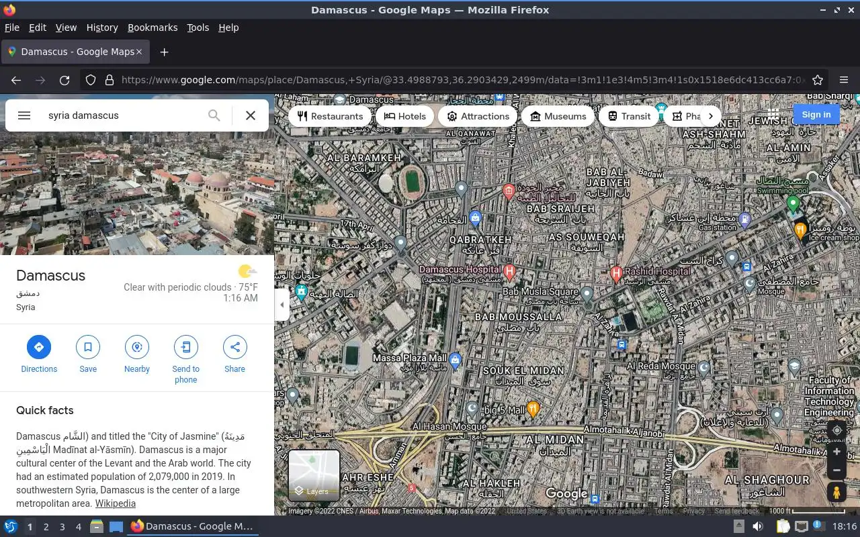This screenshot has width=860, height=537.
Task: Expand more category chips with arrow
Action: point(710,116)
